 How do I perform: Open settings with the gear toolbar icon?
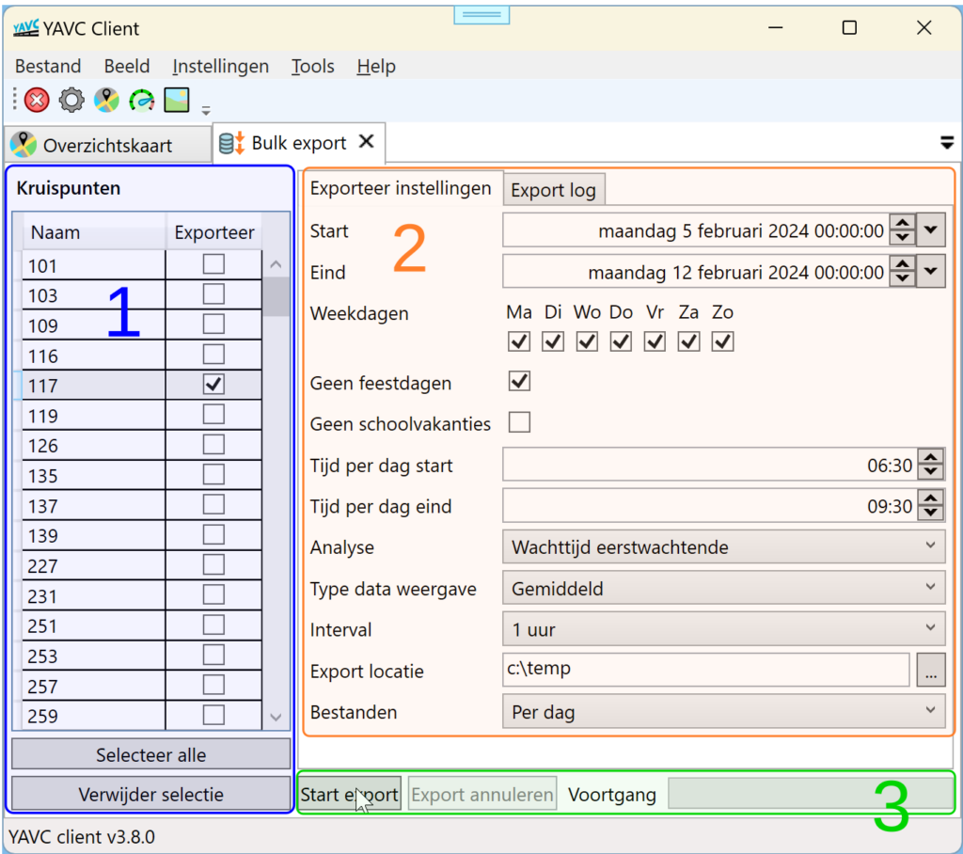pyautogui.click(x=71, y=100)
